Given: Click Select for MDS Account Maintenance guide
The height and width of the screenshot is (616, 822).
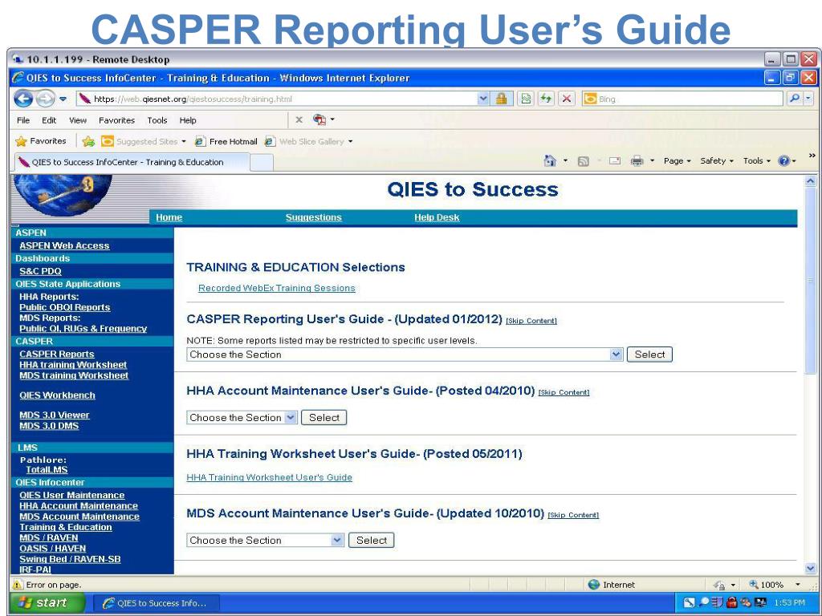Looking at the screenshot, I should point(371,540).
